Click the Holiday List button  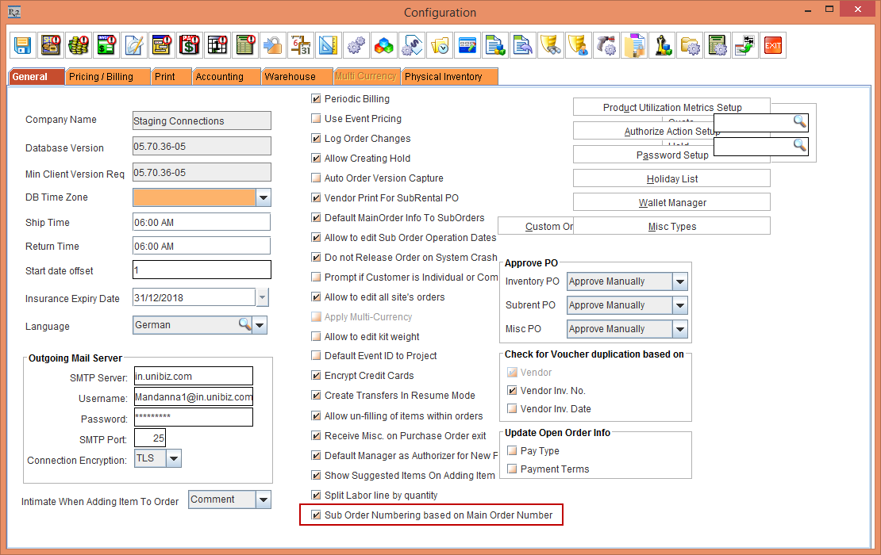click(x=671, y=179)
